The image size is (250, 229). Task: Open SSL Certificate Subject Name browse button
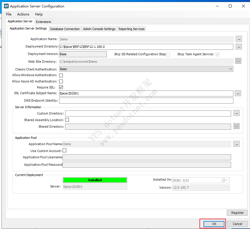pyautogui.click(x=238, y=93)
